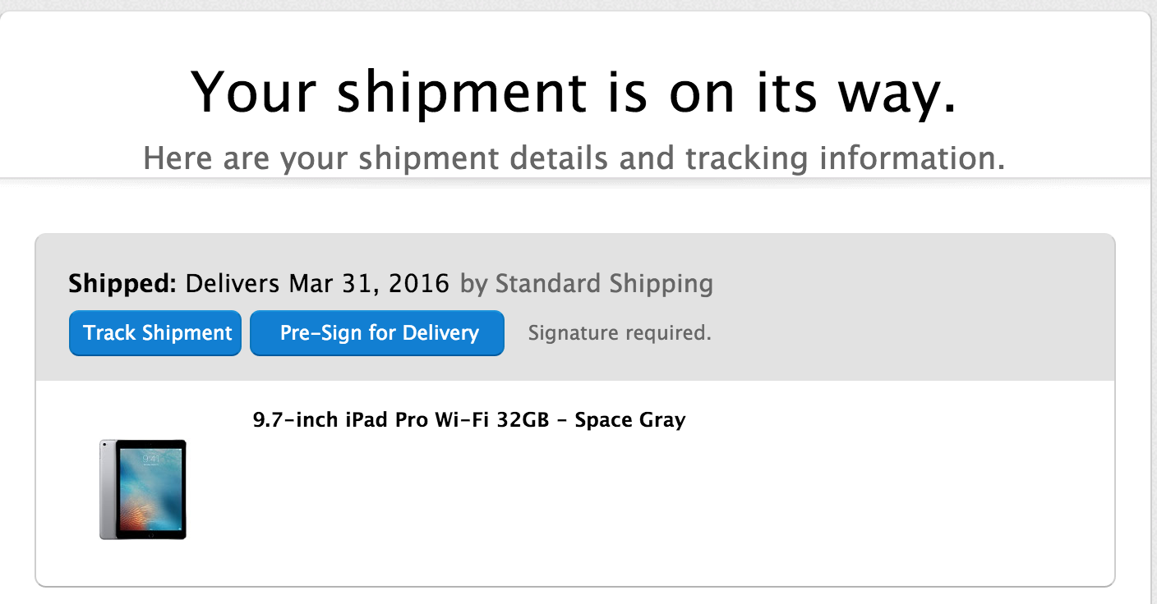Screen dimensions: 1157x604
Task: Click the "Signature required." note
Action: (x=619, y=333)
